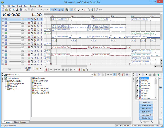164x128 pixels.
Task: Start preview in Explorer toolbar
Action: pyautogui.click(x=108, y=74)
